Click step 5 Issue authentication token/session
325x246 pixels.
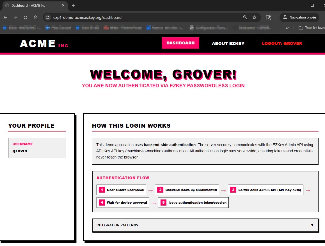pos(193,203)
